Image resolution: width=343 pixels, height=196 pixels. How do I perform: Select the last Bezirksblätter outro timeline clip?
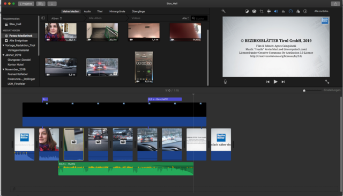coord(221,144)
